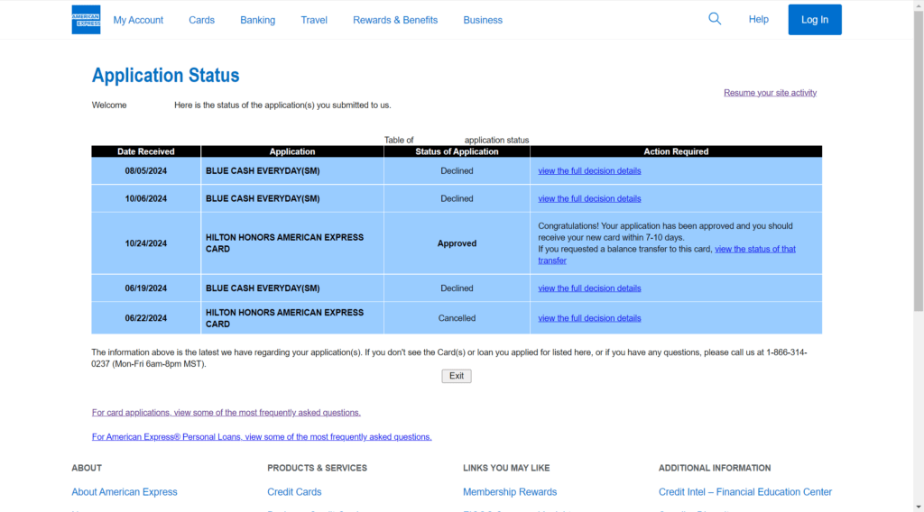Click the Help link in header
Image resolution: width=924 pixels, height=512 pixels.
(x=758, y=20)
